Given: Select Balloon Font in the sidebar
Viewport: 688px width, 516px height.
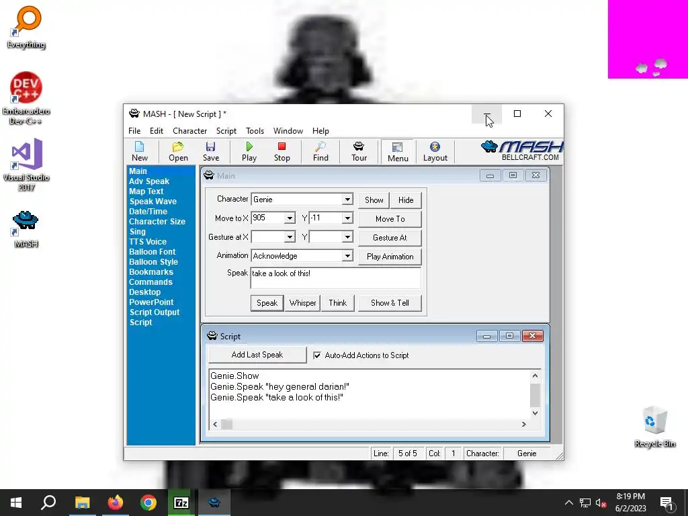Looking at the screenshot, I should click(x=153, y=252).
